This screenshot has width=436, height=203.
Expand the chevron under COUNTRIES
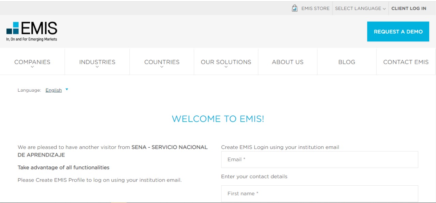[x=162, y=67]
